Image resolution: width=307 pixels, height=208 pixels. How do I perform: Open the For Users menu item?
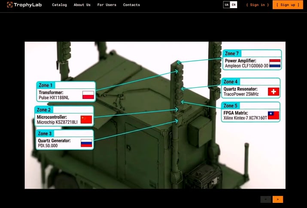107,5
